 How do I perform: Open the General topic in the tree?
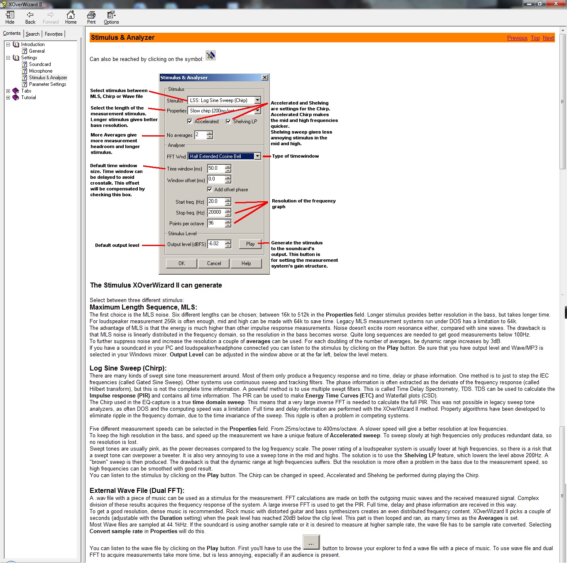(x=37, y=51)
